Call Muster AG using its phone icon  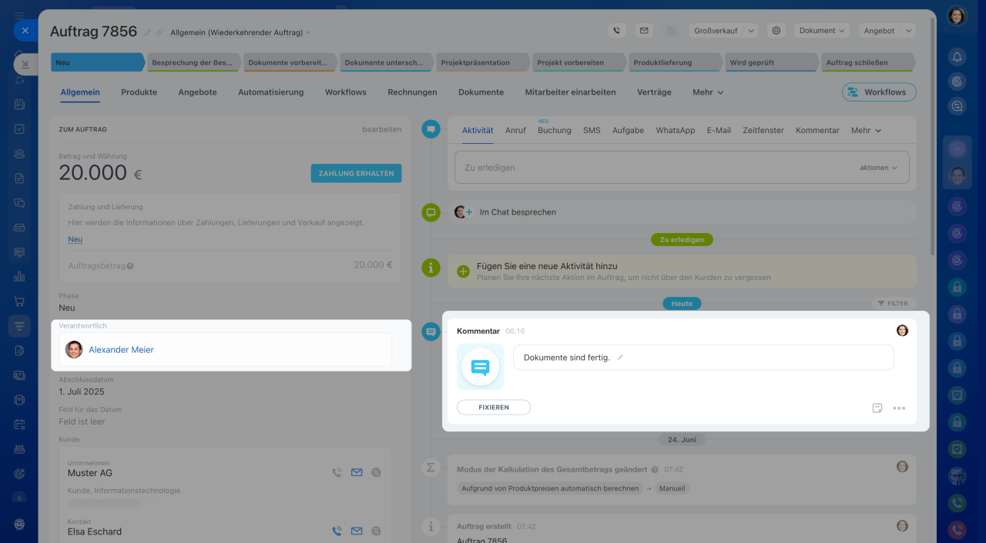(x=337, y=473)
